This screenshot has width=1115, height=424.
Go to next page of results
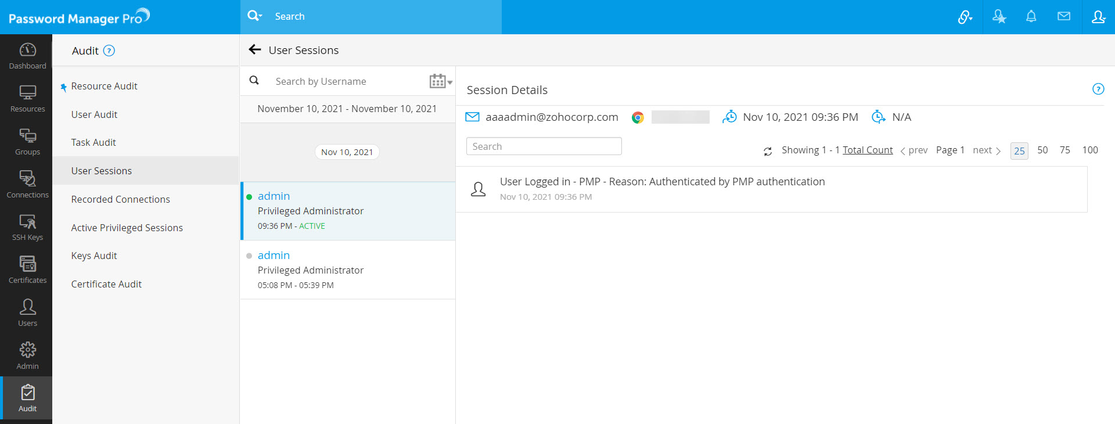click(986, 150)
